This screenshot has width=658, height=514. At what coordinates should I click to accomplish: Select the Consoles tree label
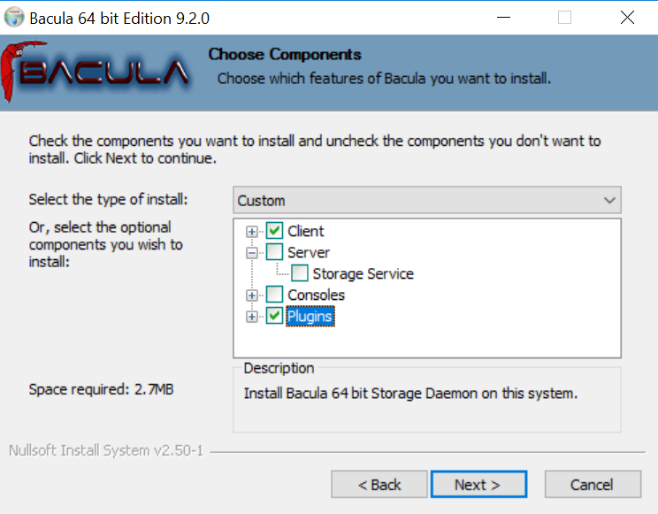coord(316,295)
